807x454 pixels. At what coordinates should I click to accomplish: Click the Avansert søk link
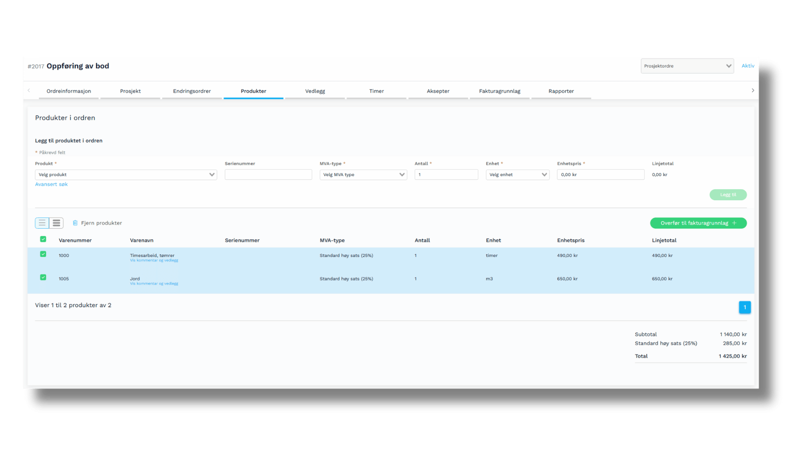[51, 184]
